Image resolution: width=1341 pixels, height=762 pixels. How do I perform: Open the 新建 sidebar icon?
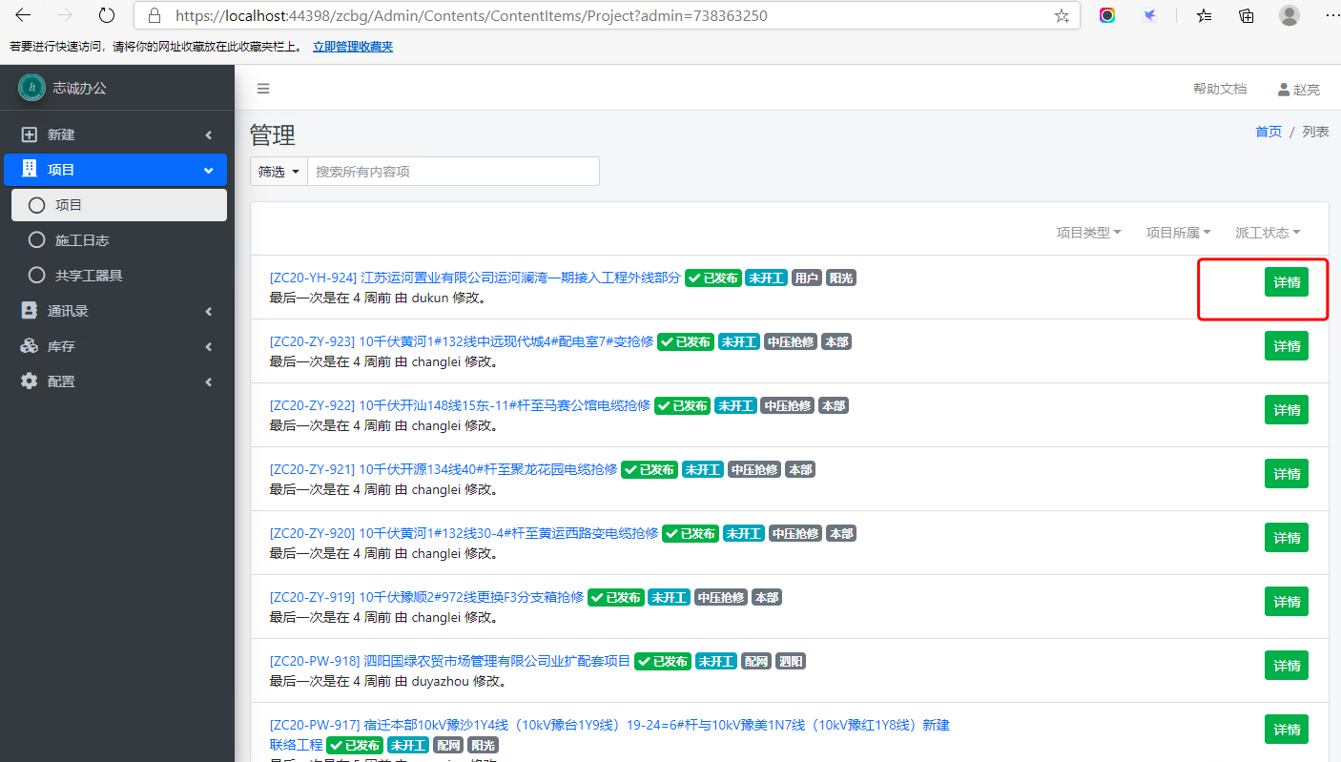click(x=28, y=134)
